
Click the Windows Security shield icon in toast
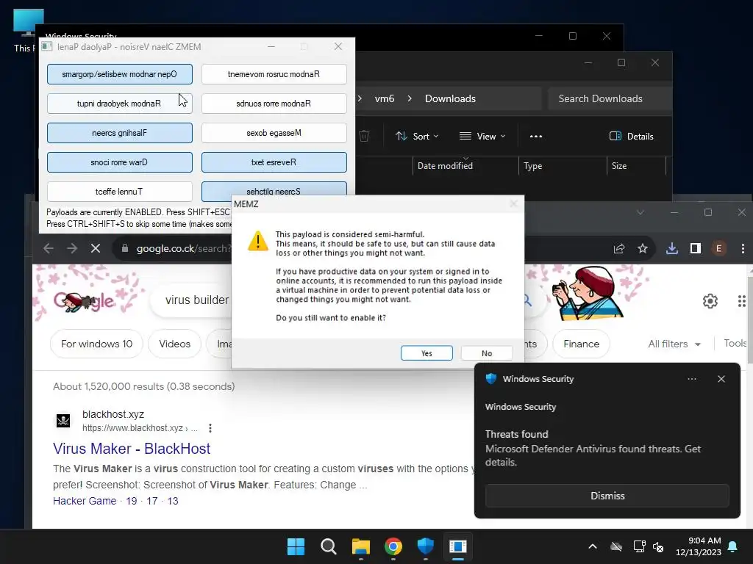click(490, 378)
